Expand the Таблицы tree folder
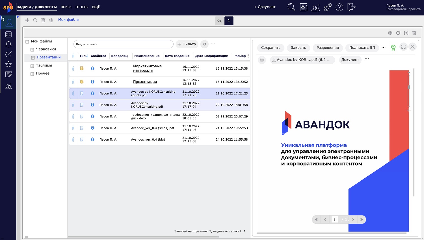Screen dimensions: 424x240 (32, 66)
